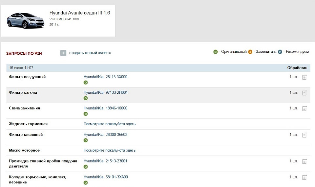Click orange Заменитель legend icon
This screenshot has width=315, height=187.
[250, 52]
